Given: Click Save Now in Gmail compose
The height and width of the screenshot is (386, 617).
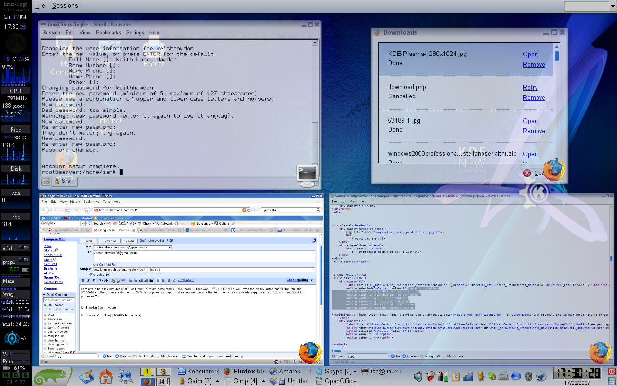Looking at the screenshot, I should point(109,240).
